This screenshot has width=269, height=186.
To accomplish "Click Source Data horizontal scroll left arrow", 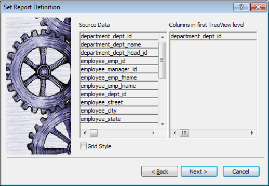I will pyautogui.click(x=85, y=133).
